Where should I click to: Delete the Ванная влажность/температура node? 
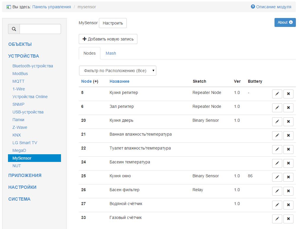pyautogui.click(x=288, y=136)
